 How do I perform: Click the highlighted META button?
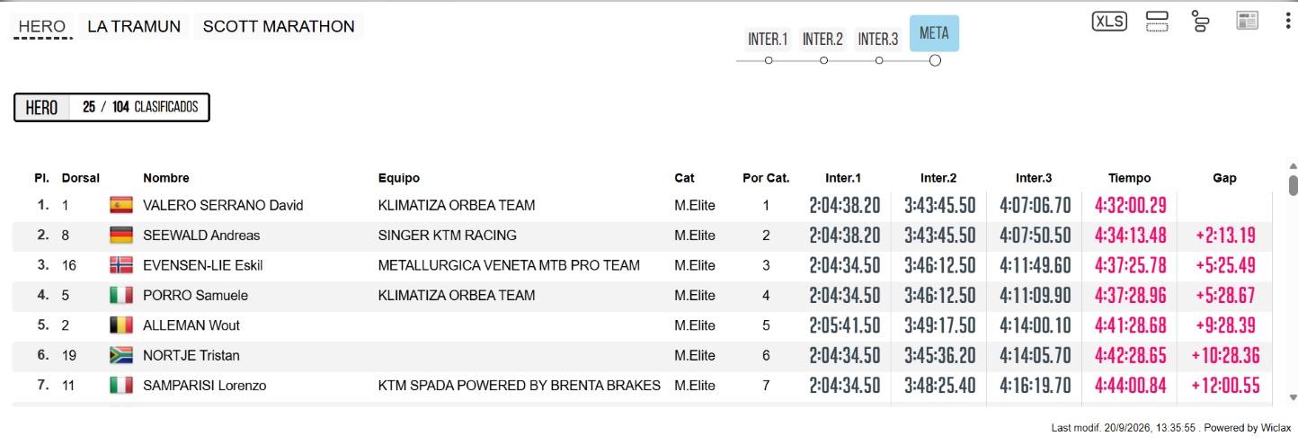(935, 33)
